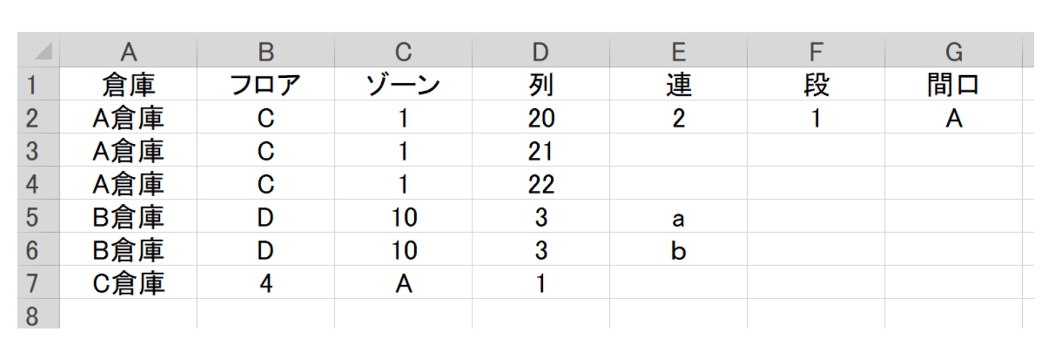
Task: Select column A header
Action: pyautogui.click(x=128, y=52)
